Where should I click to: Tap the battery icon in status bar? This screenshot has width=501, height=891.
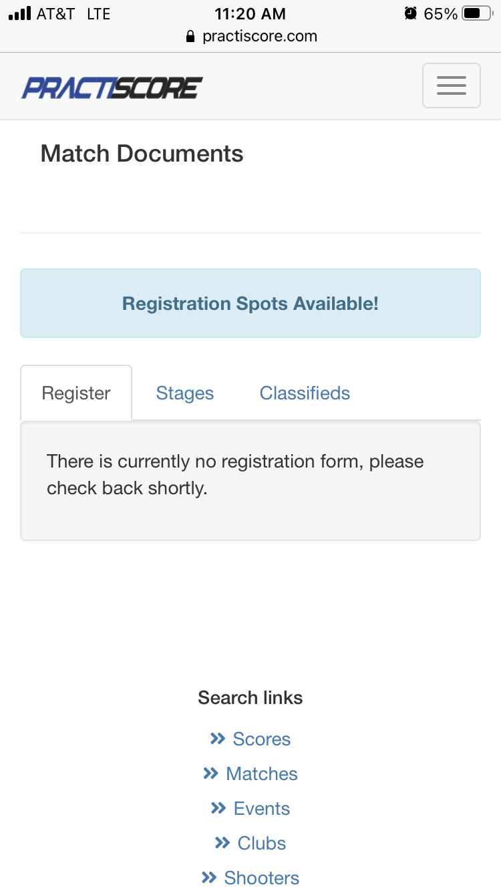pos(477,13)
